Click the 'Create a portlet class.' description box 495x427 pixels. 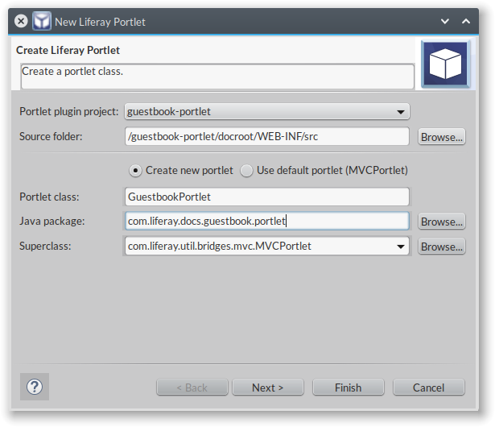pyautogui.click(x=217, y=77)
